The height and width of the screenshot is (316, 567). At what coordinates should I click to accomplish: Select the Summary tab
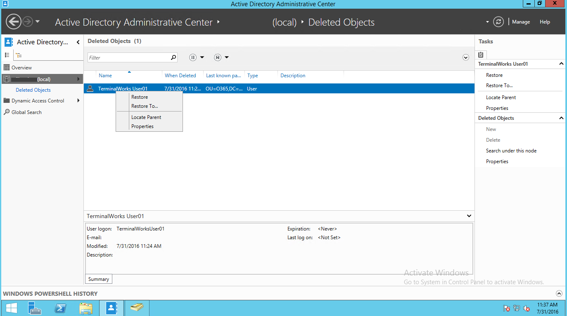[99, 279]
